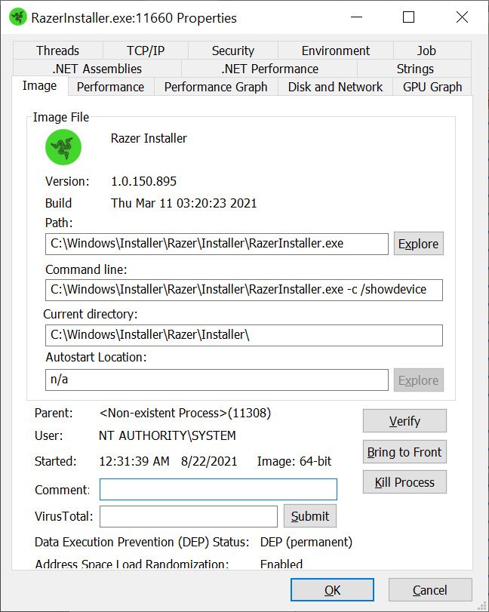Click the Razer Installer green logo icon

tap(63, 147)
